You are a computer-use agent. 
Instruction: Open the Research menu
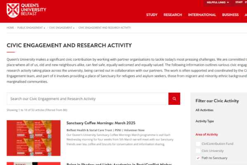[x=173, y=15]
